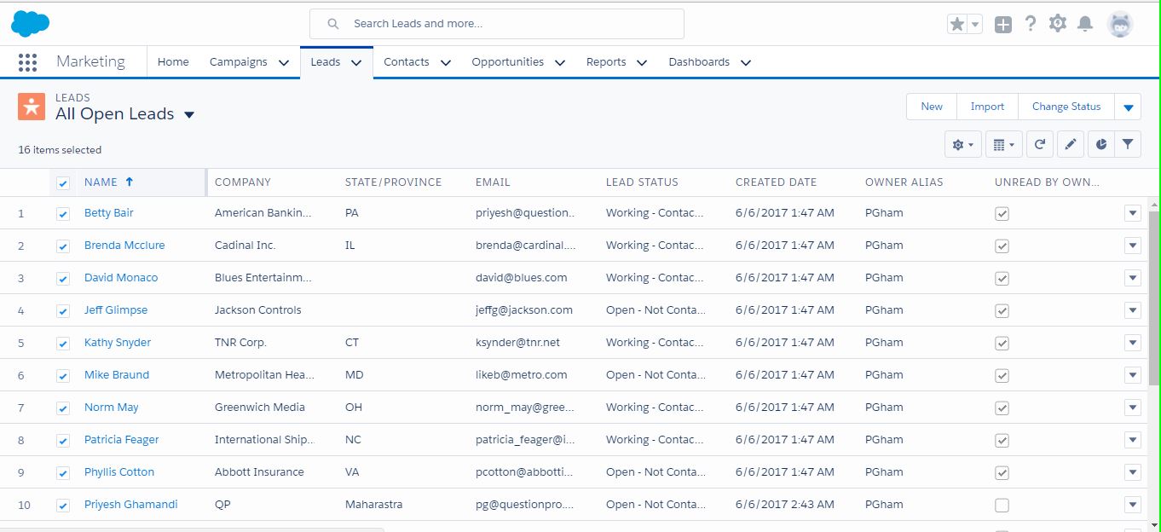Uncheck the Betty Bair row checkbox
1161x532 pixels.
tap(63, 214)
